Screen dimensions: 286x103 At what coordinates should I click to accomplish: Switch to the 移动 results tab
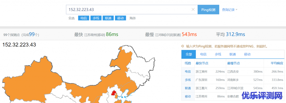tap(247, 54)
